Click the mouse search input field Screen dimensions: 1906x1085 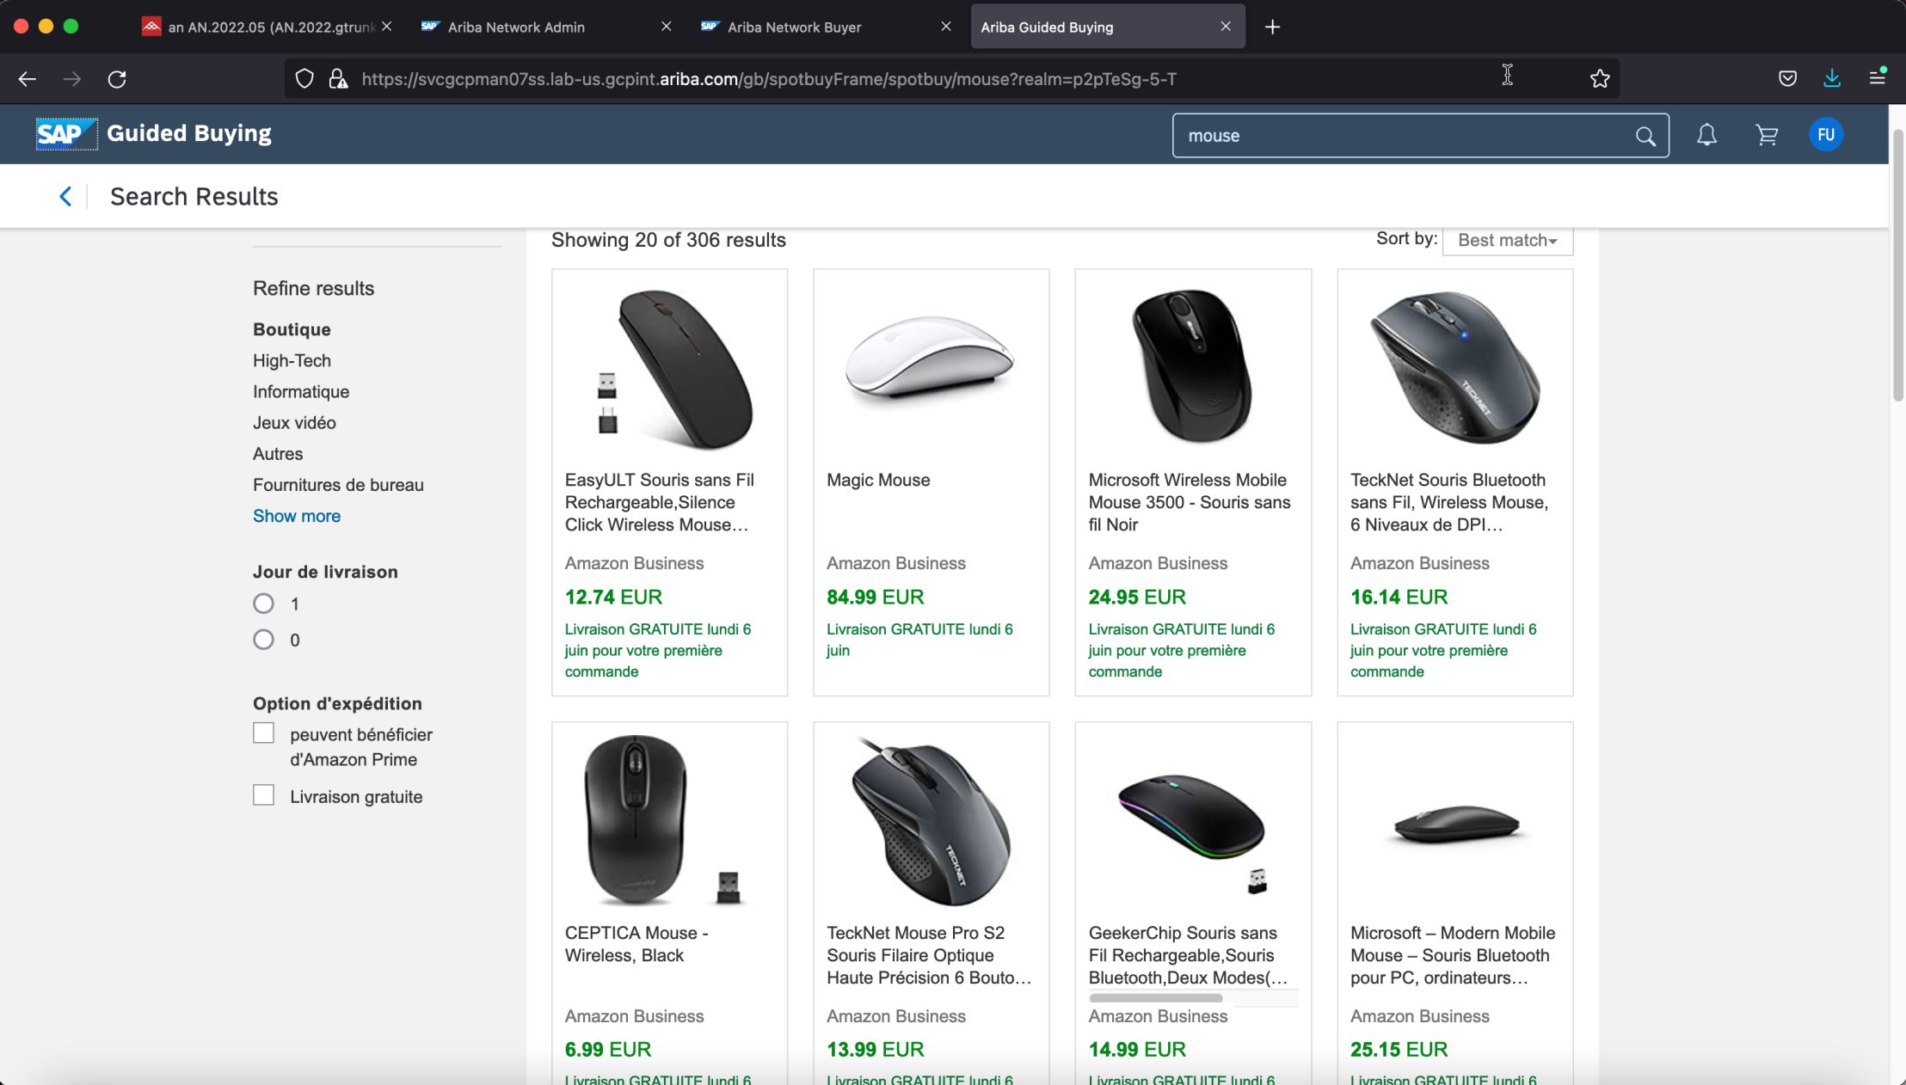coord(1376,135)
